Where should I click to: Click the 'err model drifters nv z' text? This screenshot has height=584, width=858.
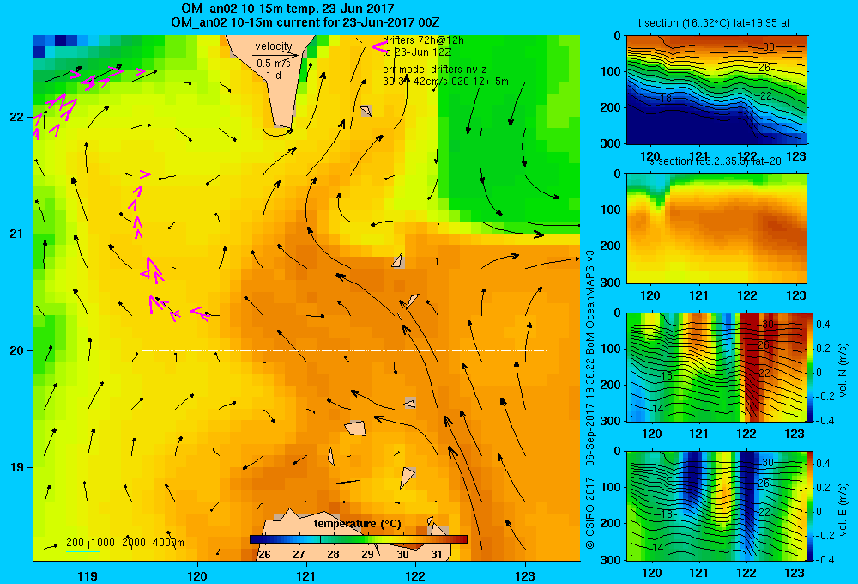[434, 70]
